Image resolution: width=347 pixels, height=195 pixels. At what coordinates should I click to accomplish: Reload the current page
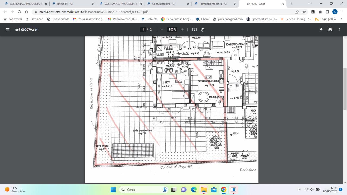(20, 12)
